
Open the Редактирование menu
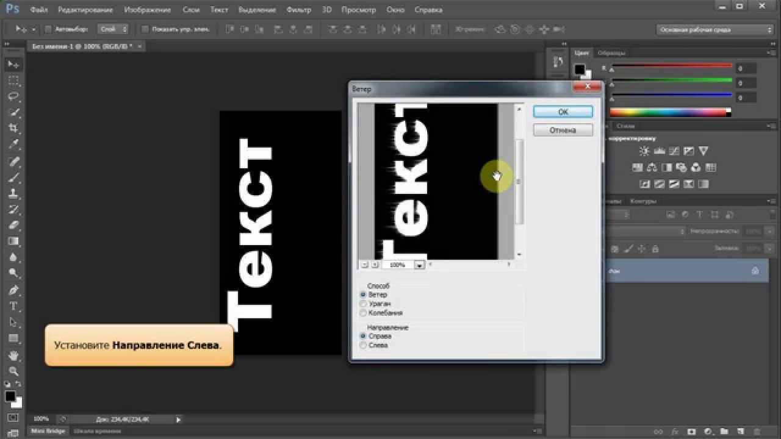click(85, 10)
